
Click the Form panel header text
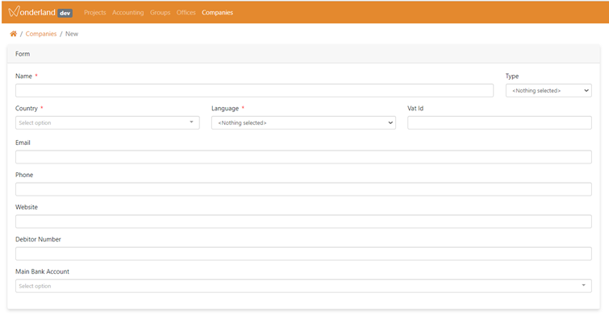pyautogui.click(x=23, y=54)
